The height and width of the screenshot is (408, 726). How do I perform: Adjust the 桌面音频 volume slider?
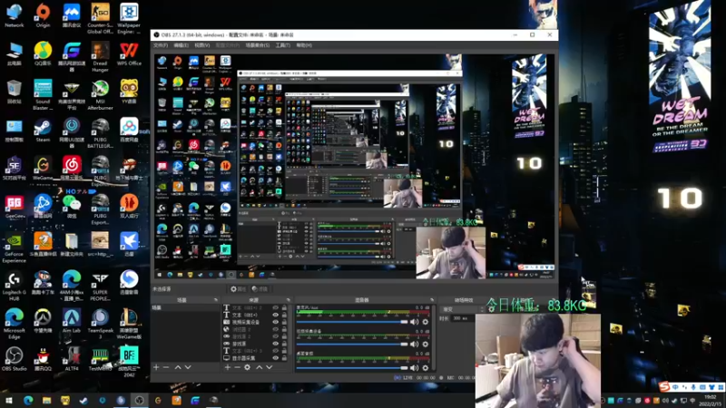[352, 368]
